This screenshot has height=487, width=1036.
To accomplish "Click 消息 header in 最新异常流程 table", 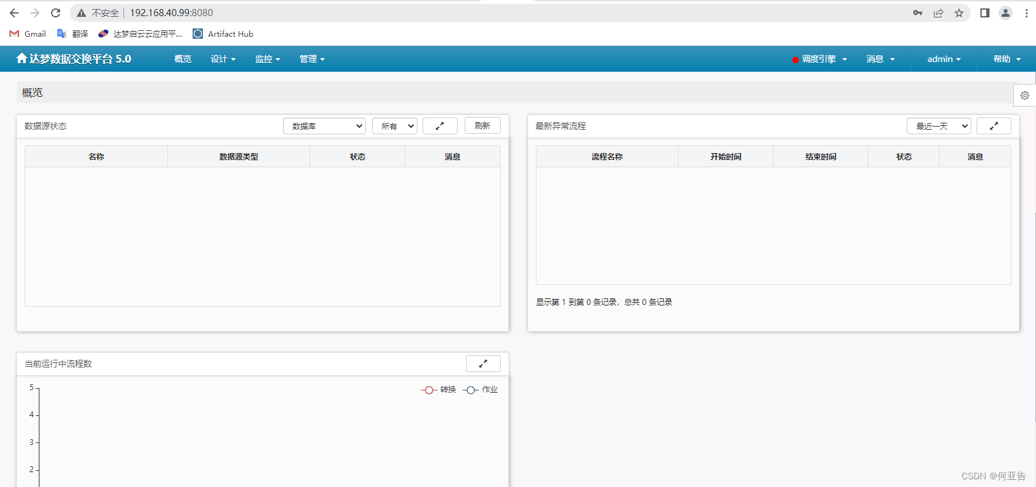I will [975, 156].
